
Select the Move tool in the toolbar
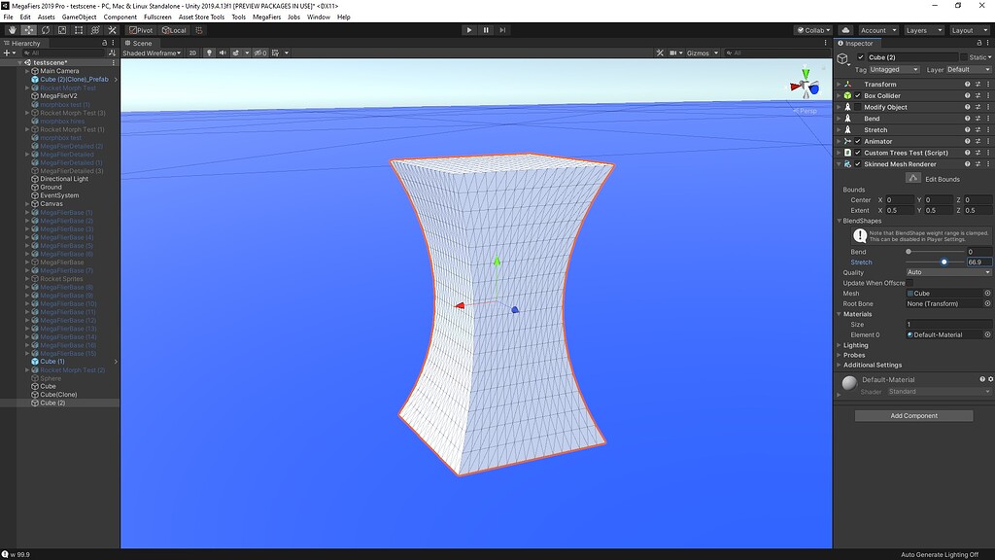pyautogui.click(x=29, y=30)
